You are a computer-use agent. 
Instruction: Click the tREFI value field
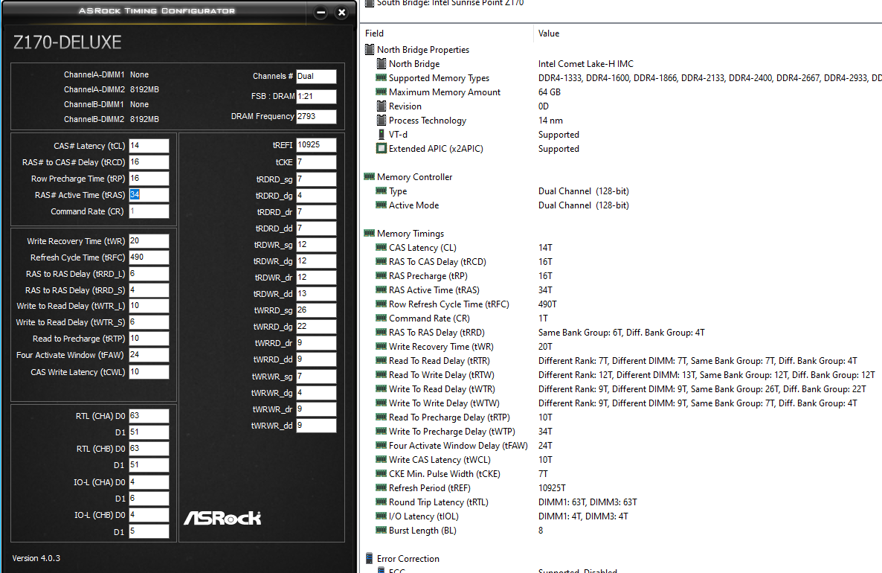click(316, 144)
